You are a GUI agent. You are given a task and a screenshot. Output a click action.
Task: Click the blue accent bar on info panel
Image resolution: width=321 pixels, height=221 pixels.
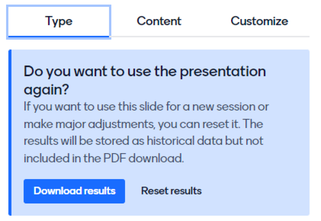[10, 132]
